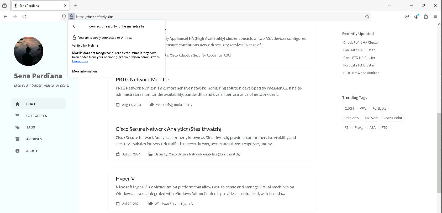Click the site security padlock icon

[x=71, y=16]
